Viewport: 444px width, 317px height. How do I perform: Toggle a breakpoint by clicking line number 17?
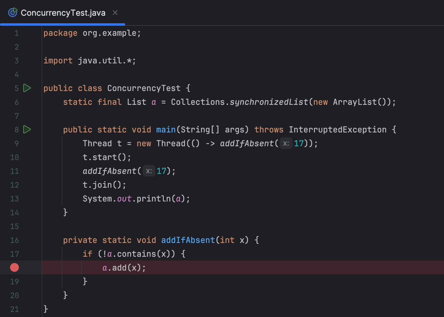[x=14, y=254]
